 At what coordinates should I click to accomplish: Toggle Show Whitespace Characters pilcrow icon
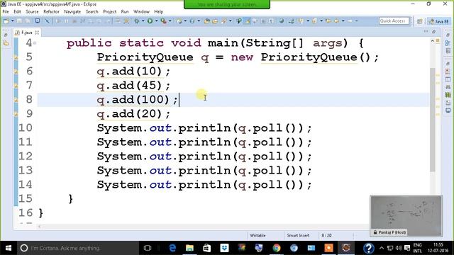click(271, 21)
